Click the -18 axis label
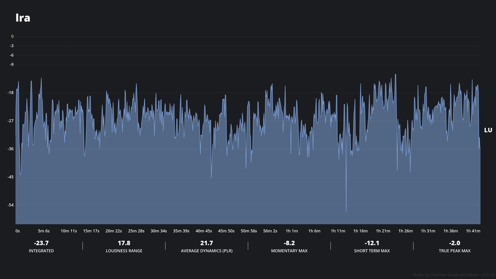The width and height of the screenshot is (496, 279). pyautogui.click(x=11, y=92)
